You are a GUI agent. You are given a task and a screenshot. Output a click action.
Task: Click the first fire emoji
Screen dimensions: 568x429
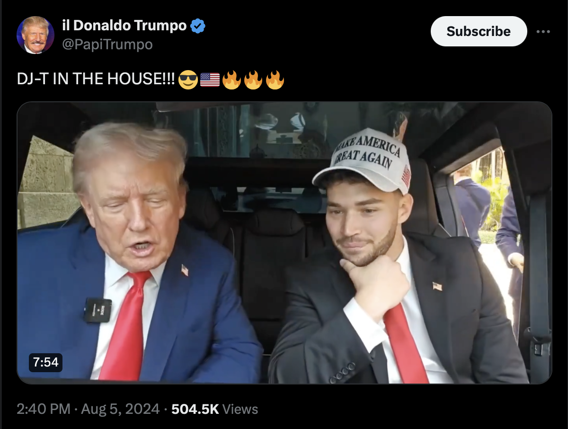(231, 80)
